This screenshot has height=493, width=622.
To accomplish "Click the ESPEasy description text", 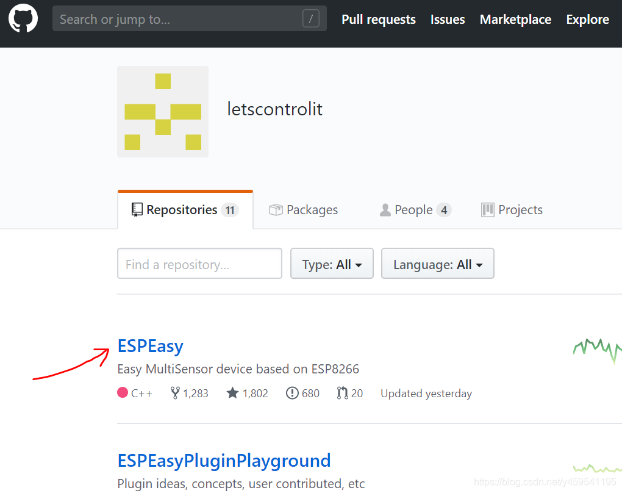I will click(238, 369).
